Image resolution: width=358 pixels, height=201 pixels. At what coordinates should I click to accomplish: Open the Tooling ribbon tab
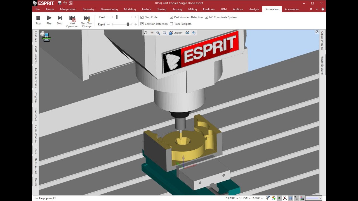162,9
